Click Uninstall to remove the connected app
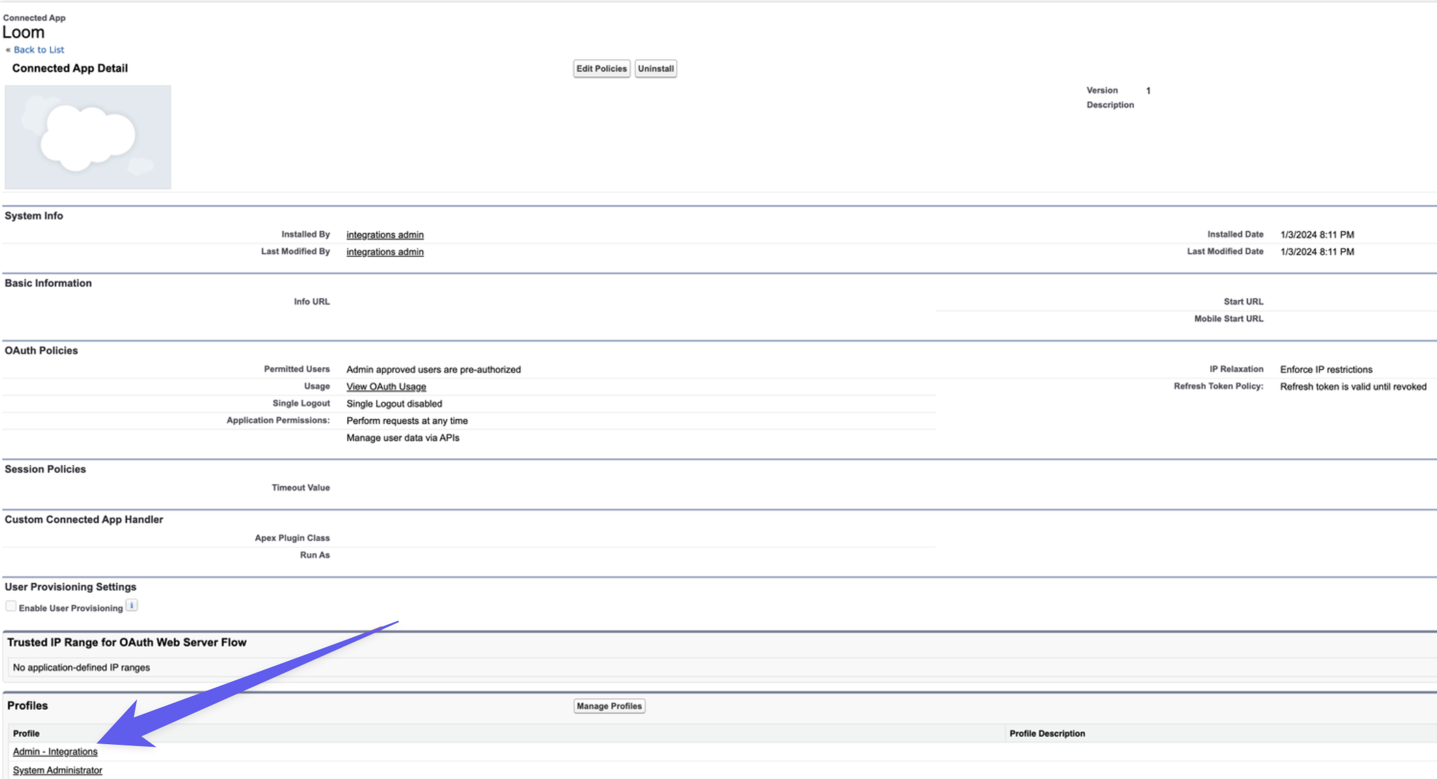 (x=656, y=68)
